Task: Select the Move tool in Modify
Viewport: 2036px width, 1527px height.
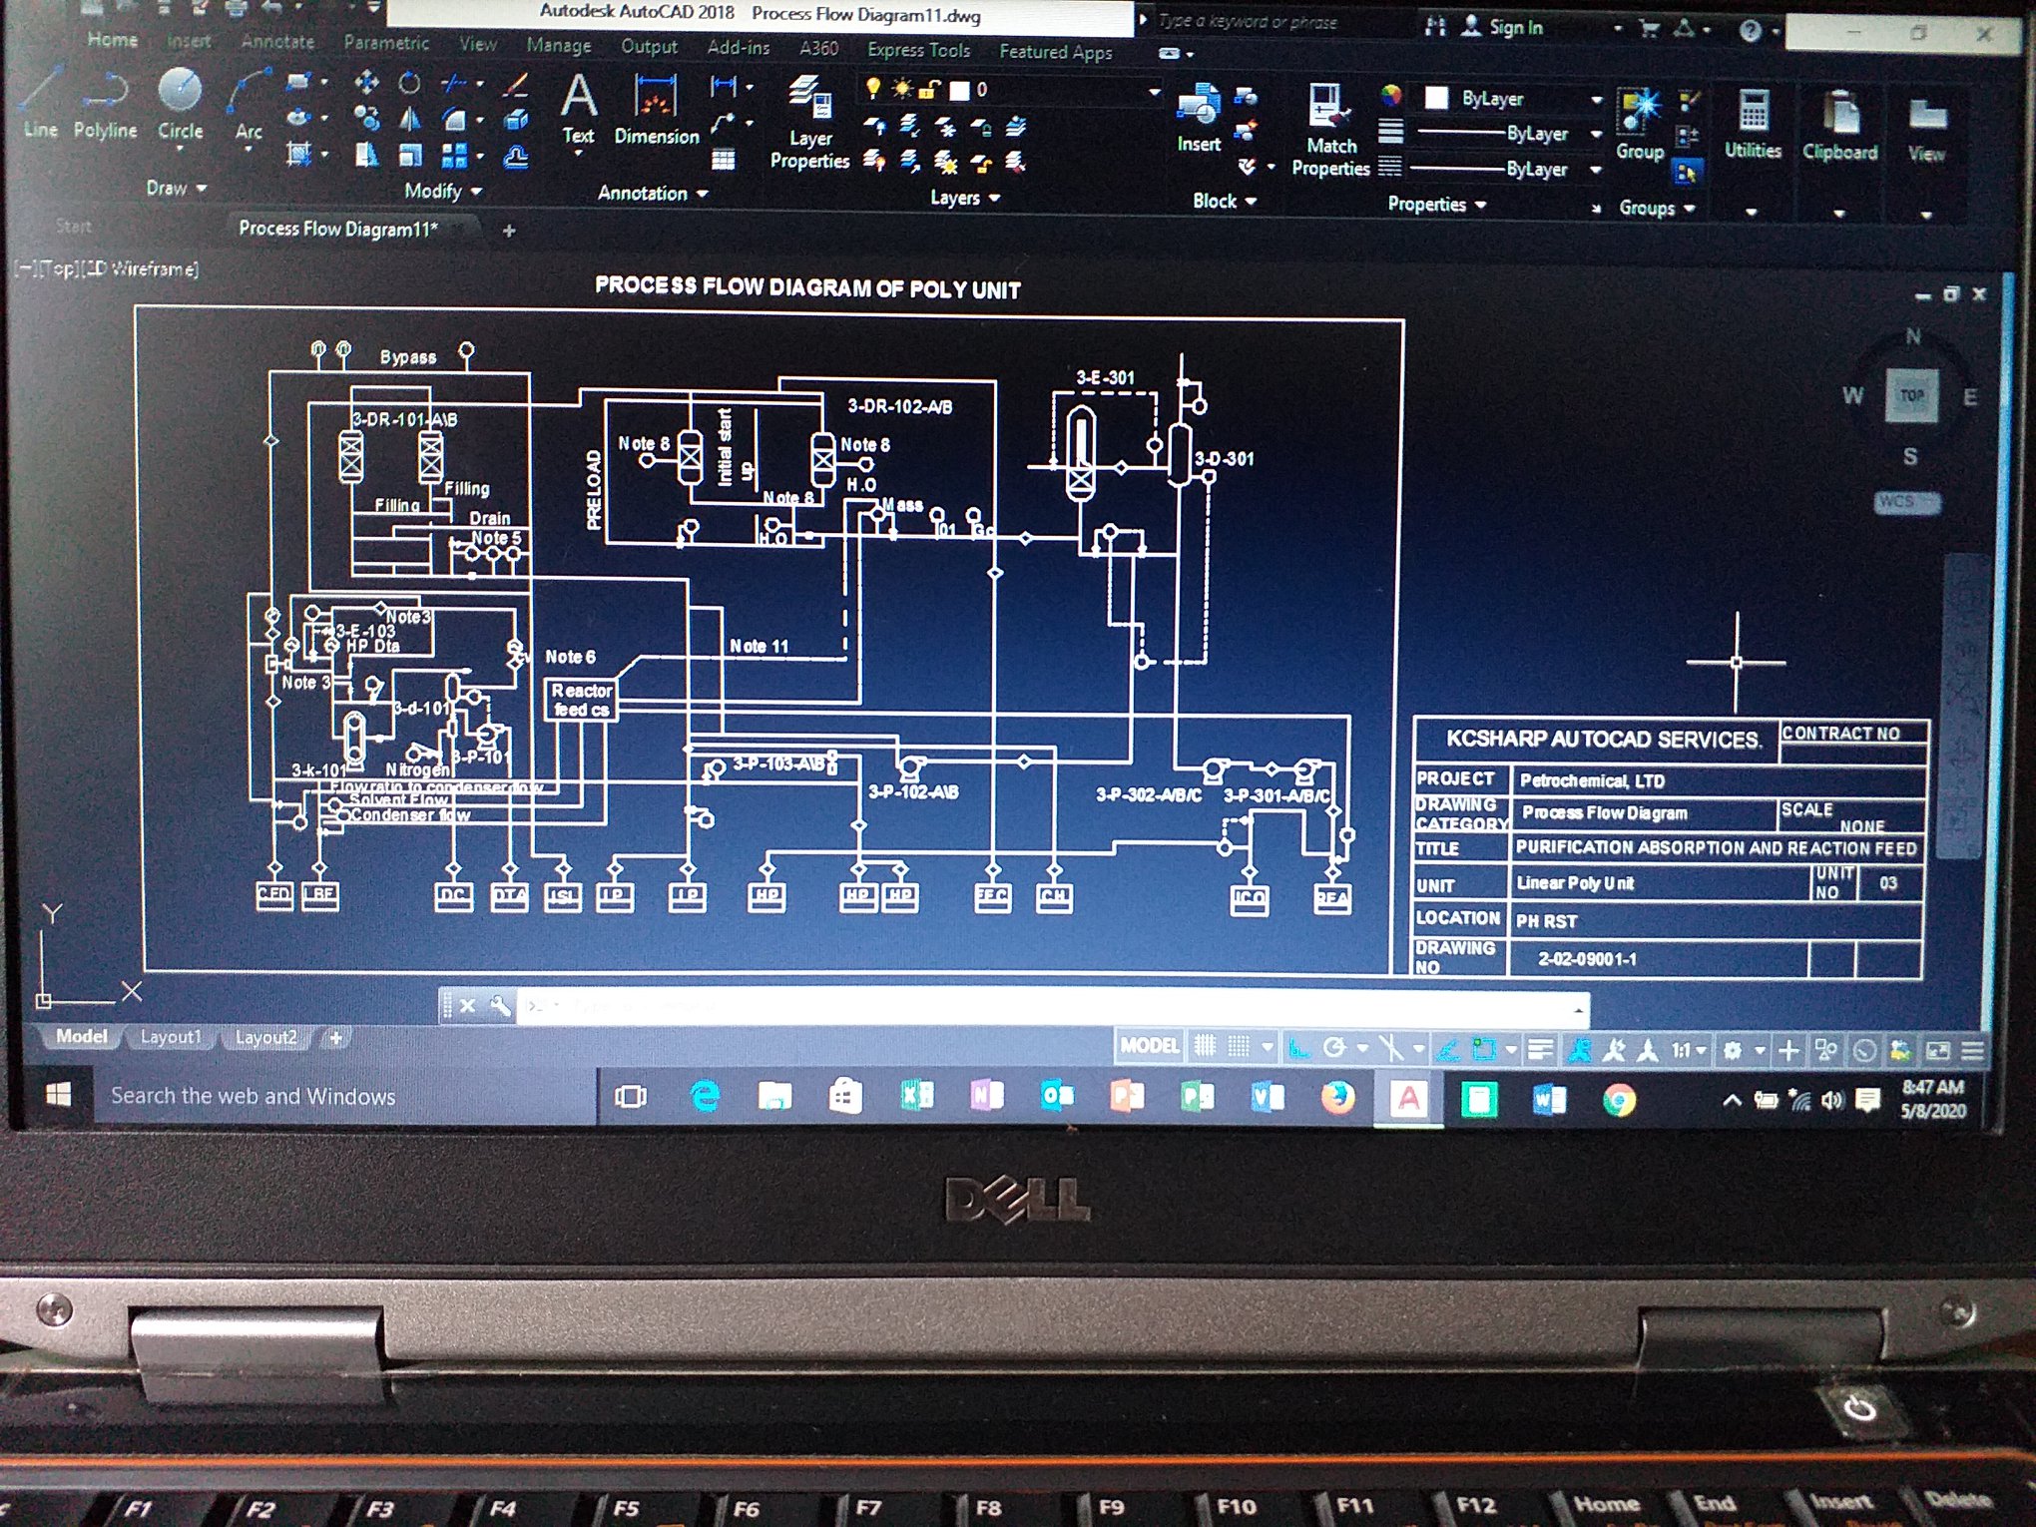Action: 366,83
